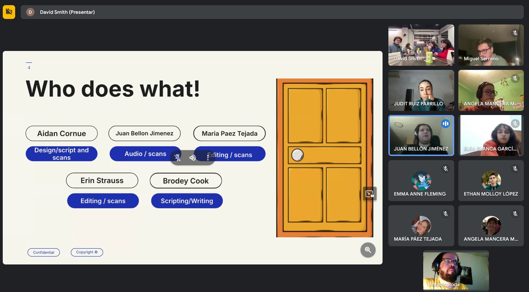Click the muted mic icon on Miguel Serrano's tile
529x292 pixels.
pos(515,33)
